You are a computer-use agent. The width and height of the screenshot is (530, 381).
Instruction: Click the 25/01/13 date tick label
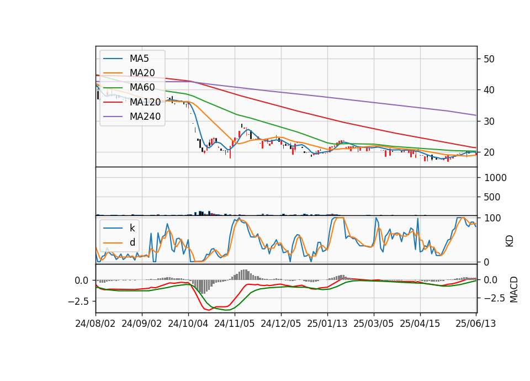[327, 324]
